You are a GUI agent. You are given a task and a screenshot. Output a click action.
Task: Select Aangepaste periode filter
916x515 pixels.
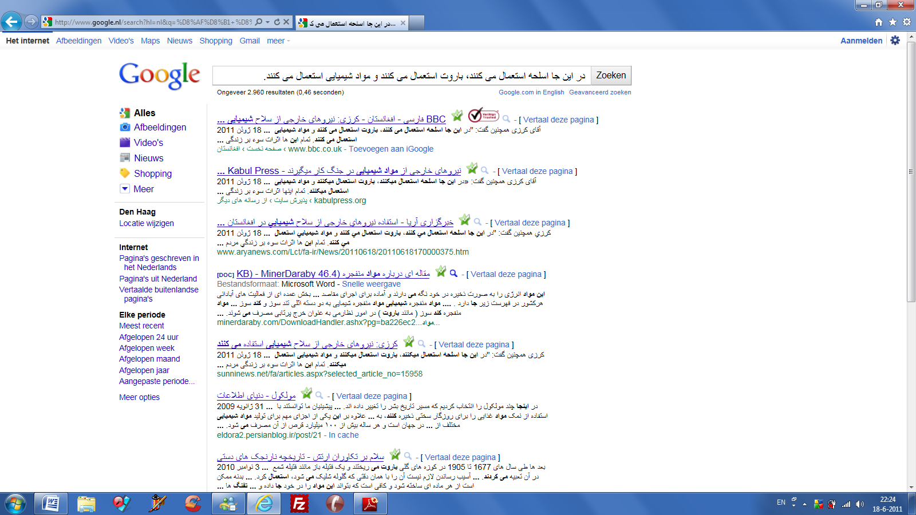(x=157, y=381)
